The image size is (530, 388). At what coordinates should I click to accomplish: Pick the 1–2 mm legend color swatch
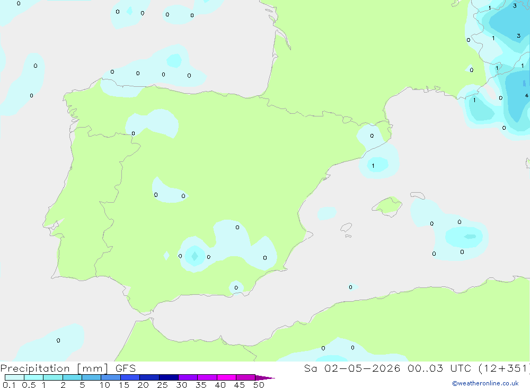[53, 377]
